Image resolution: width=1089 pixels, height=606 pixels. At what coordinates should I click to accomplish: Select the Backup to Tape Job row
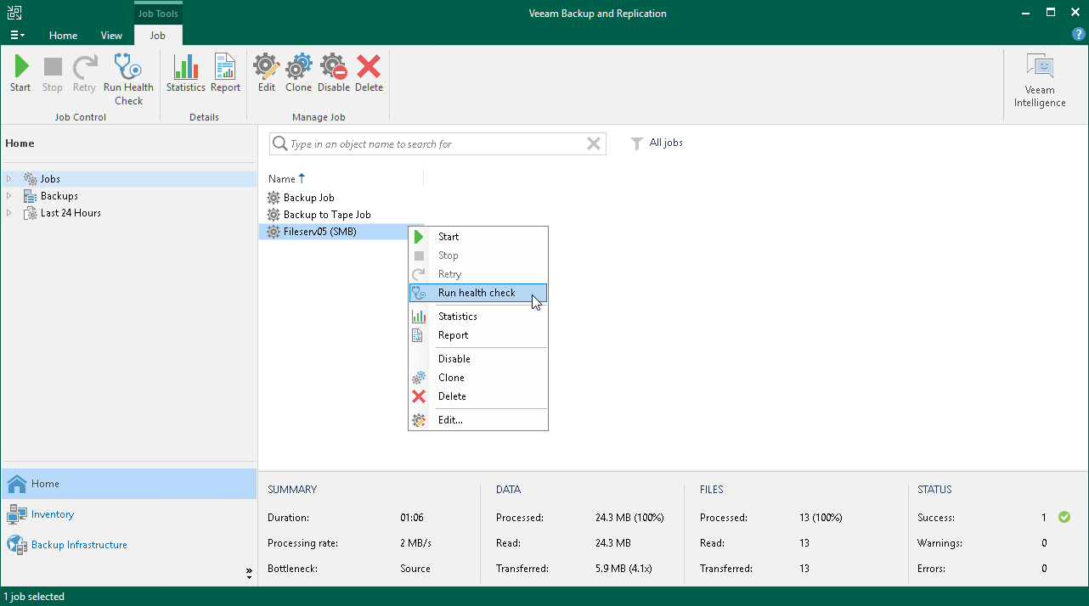327,215
